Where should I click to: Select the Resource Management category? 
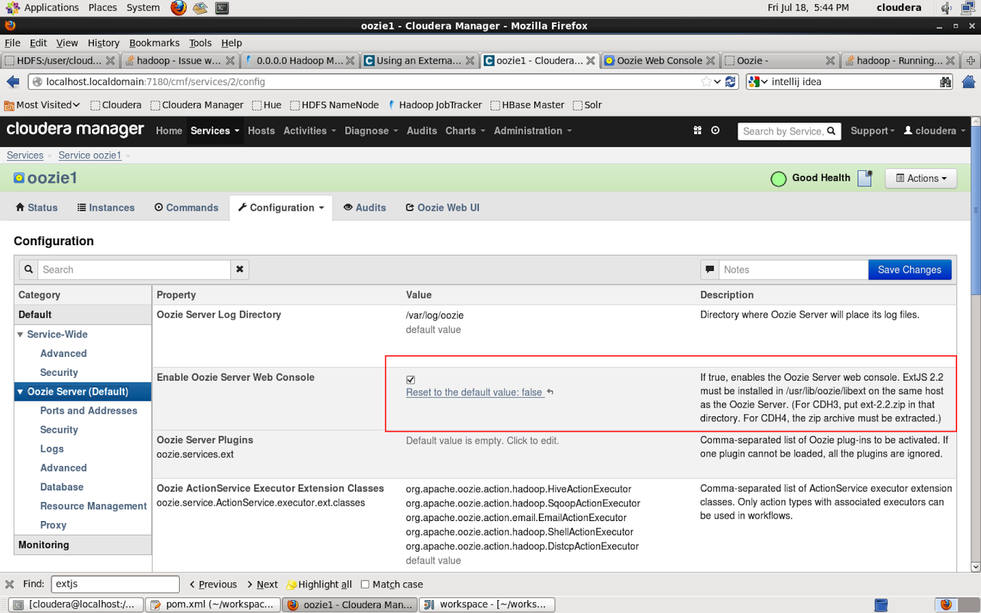click(x=93, y=506)
